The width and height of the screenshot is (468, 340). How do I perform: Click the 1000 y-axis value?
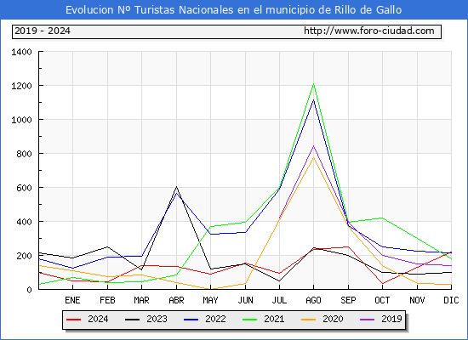pos(21,120)
